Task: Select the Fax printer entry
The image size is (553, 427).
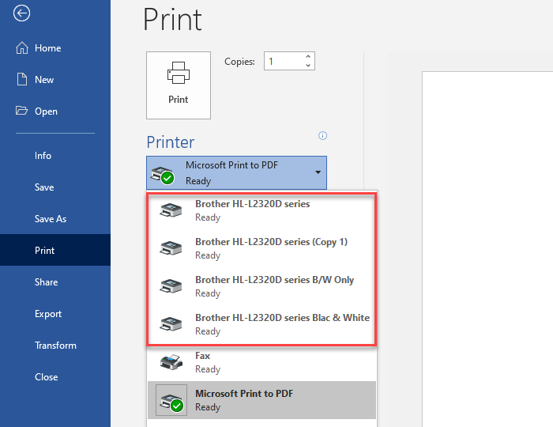Action: [261, 362]
